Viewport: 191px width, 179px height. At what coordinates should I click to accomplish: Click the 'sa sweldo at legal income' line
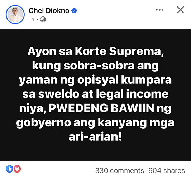click(95, 94)
